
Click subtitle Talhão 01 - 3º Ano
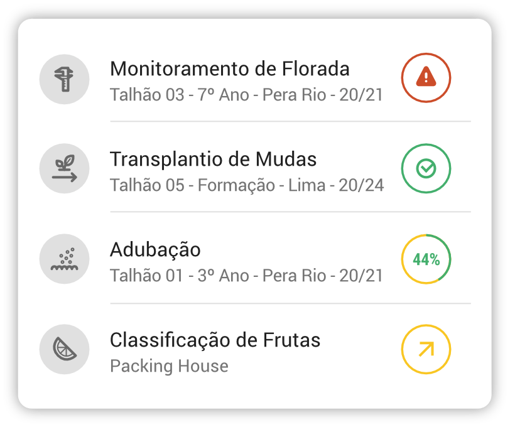point(246,276)
